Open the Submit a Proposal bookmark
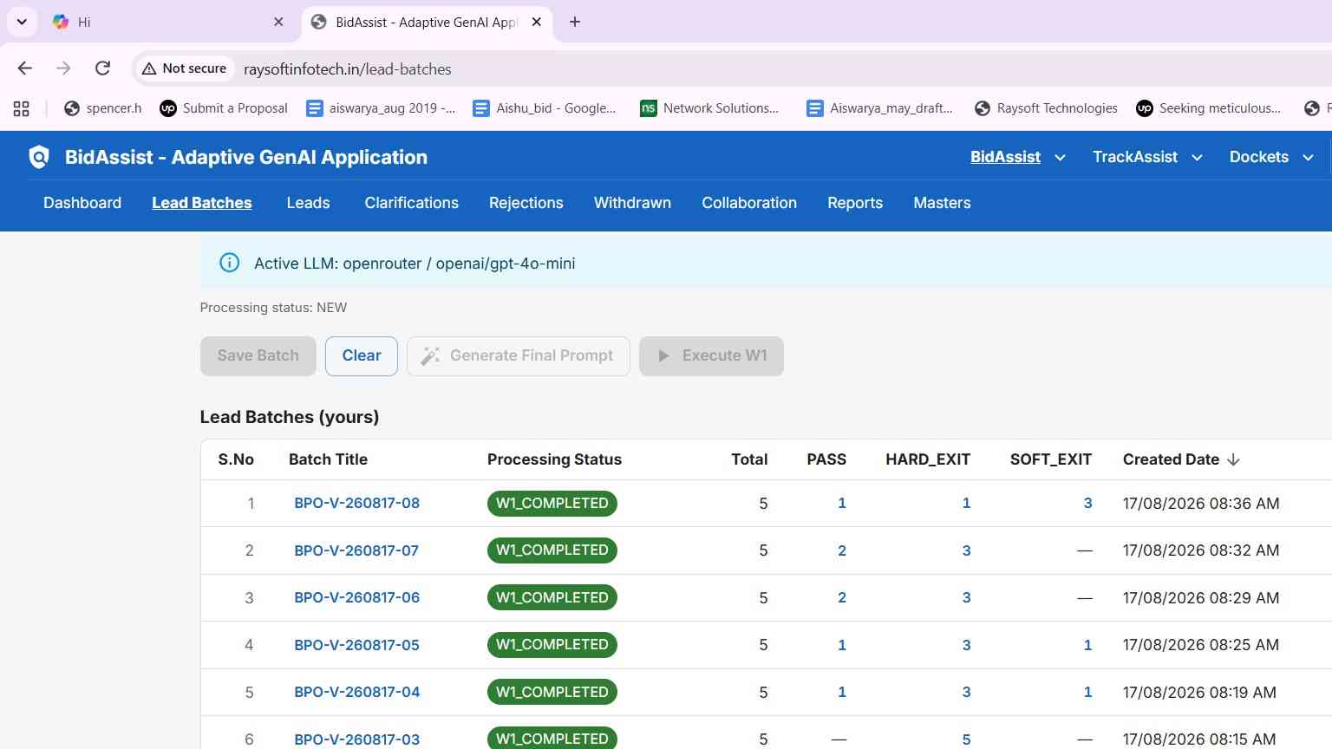The image size is (1332, 749). coord(224,108)
